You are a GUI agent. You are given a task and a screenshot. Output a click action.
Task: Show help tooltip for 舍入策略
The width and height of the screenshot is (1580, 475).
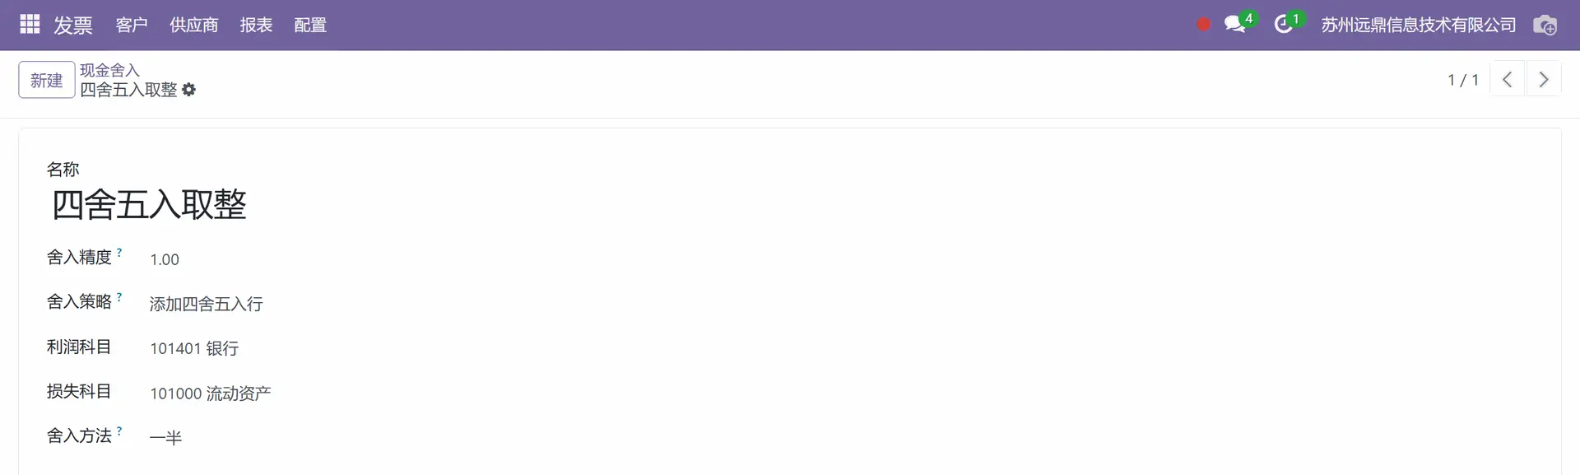pyautogui.click(x=119, y=297)
